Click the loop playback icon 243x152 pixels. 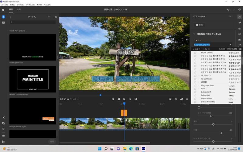[x=175, y=99]
